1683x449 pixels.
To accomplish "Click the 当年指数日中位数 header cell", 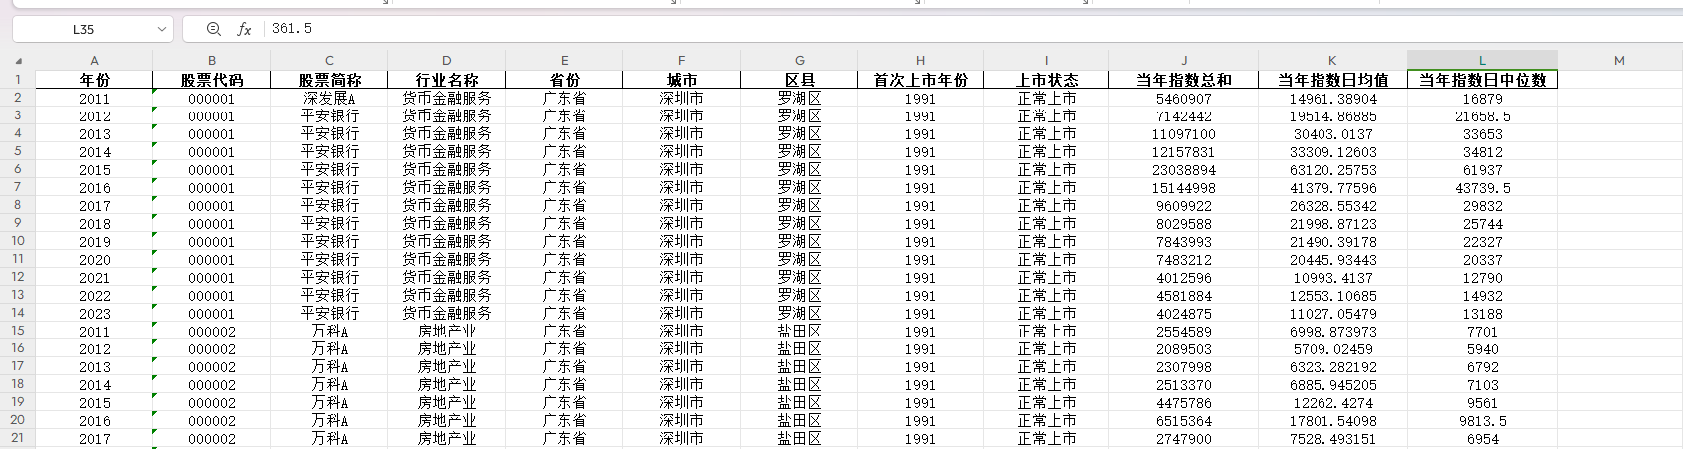I will coord(1483,80).
